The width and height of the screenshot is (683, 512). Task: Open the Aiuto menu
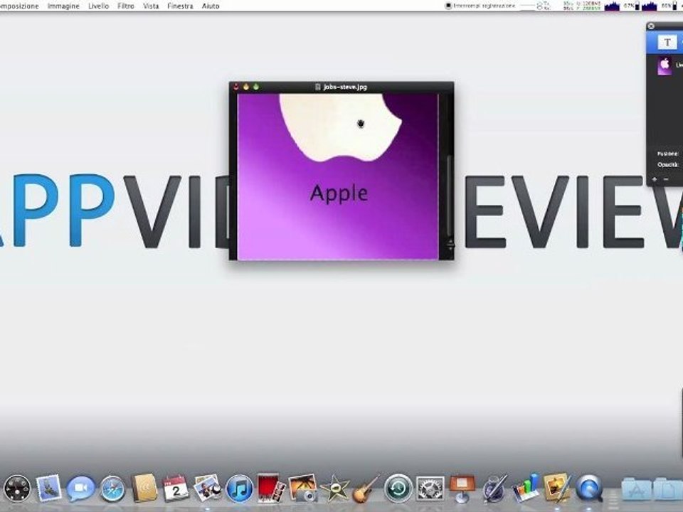coord(211,6)
